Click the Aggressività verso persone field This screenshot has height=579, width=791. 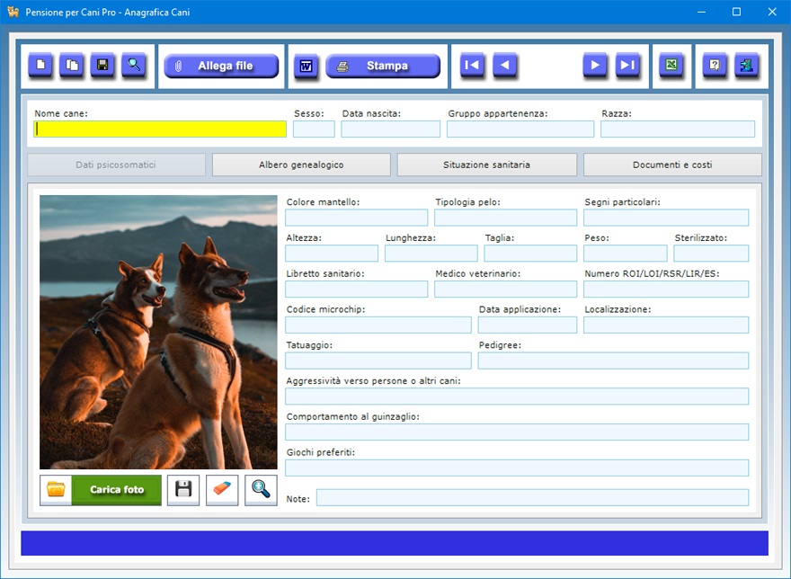pos(517,396)
